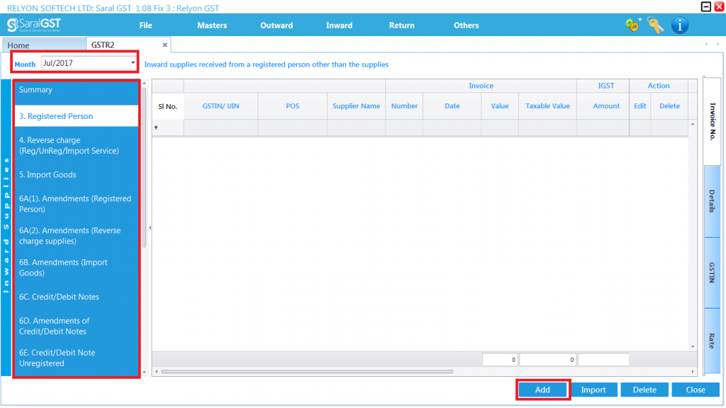This screenshot has height=408, width=726.
Task: Click the bottom Delete button
Action: (644, 390)
